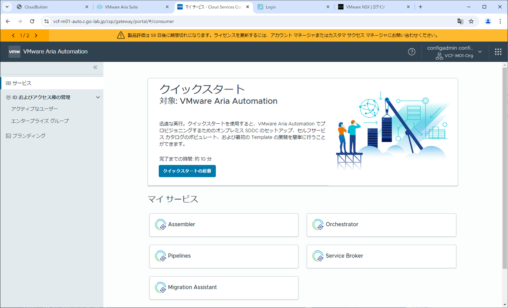Click the vmw logo in header
Image resolution: width=508 pixels, height=308 pixels.
point(14,52)
